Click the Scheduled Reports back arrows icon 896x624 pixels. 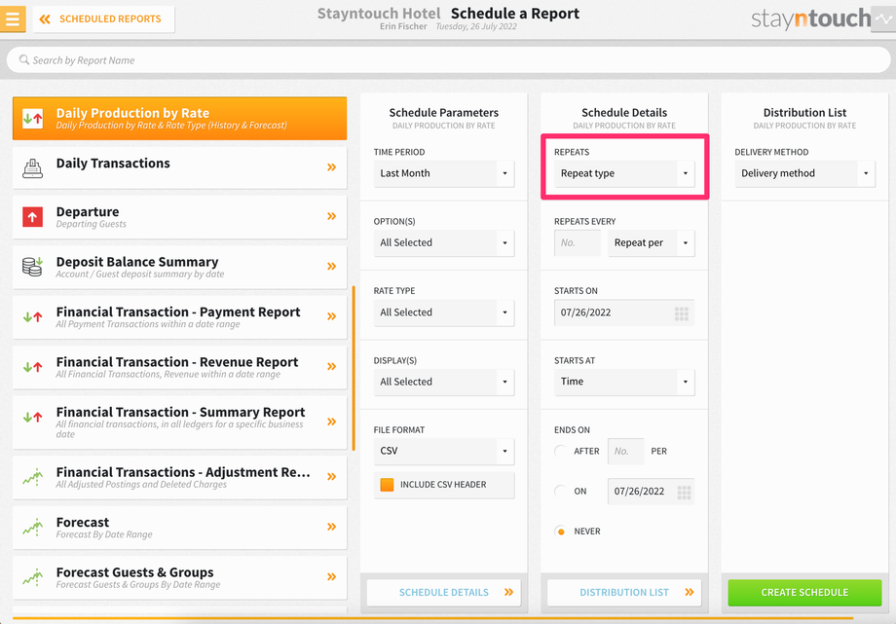[45, 18]
